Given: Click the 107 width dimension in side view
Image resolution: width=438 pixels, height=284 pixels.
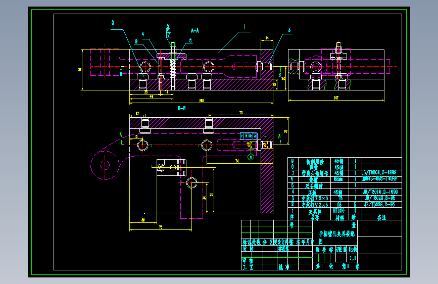Looking at the screenshot, I should pyautogui.click(x=336, y=98).
